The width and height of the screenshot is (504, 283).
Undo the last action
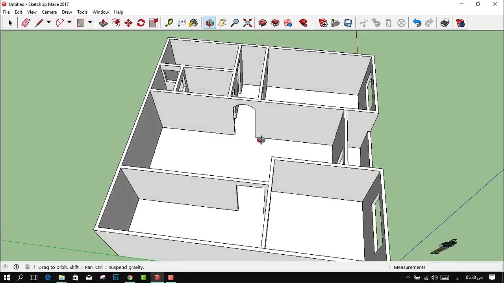click(417, 23)
